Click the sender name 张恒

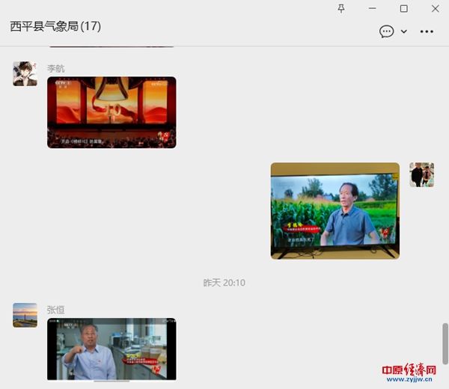pyautogui.click(x=56, y=310)
